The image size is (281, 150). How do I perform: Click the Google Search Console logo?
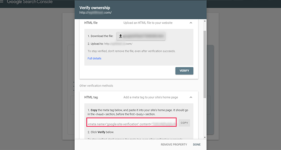tap(30, 2)
